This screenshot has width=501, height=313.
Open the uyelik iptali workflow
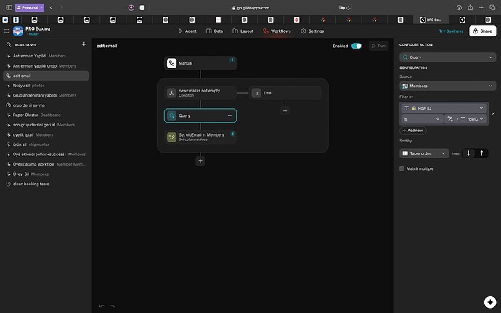pyautogui.click(x=46, y=134)
